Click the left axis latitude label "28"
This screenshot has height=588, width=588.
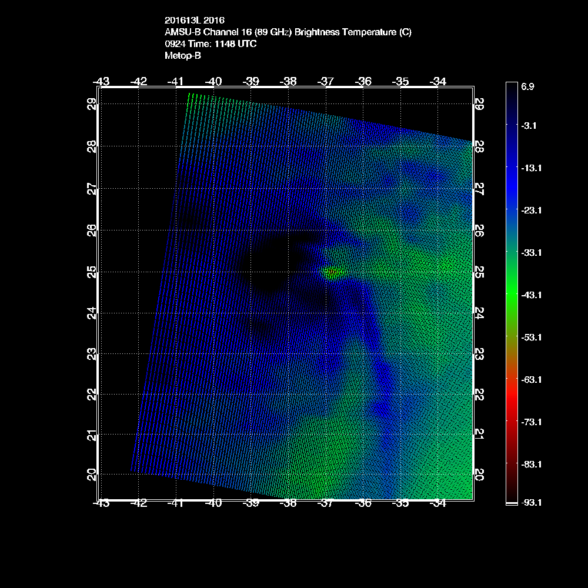pyautogui.click(x=92, y=146)
